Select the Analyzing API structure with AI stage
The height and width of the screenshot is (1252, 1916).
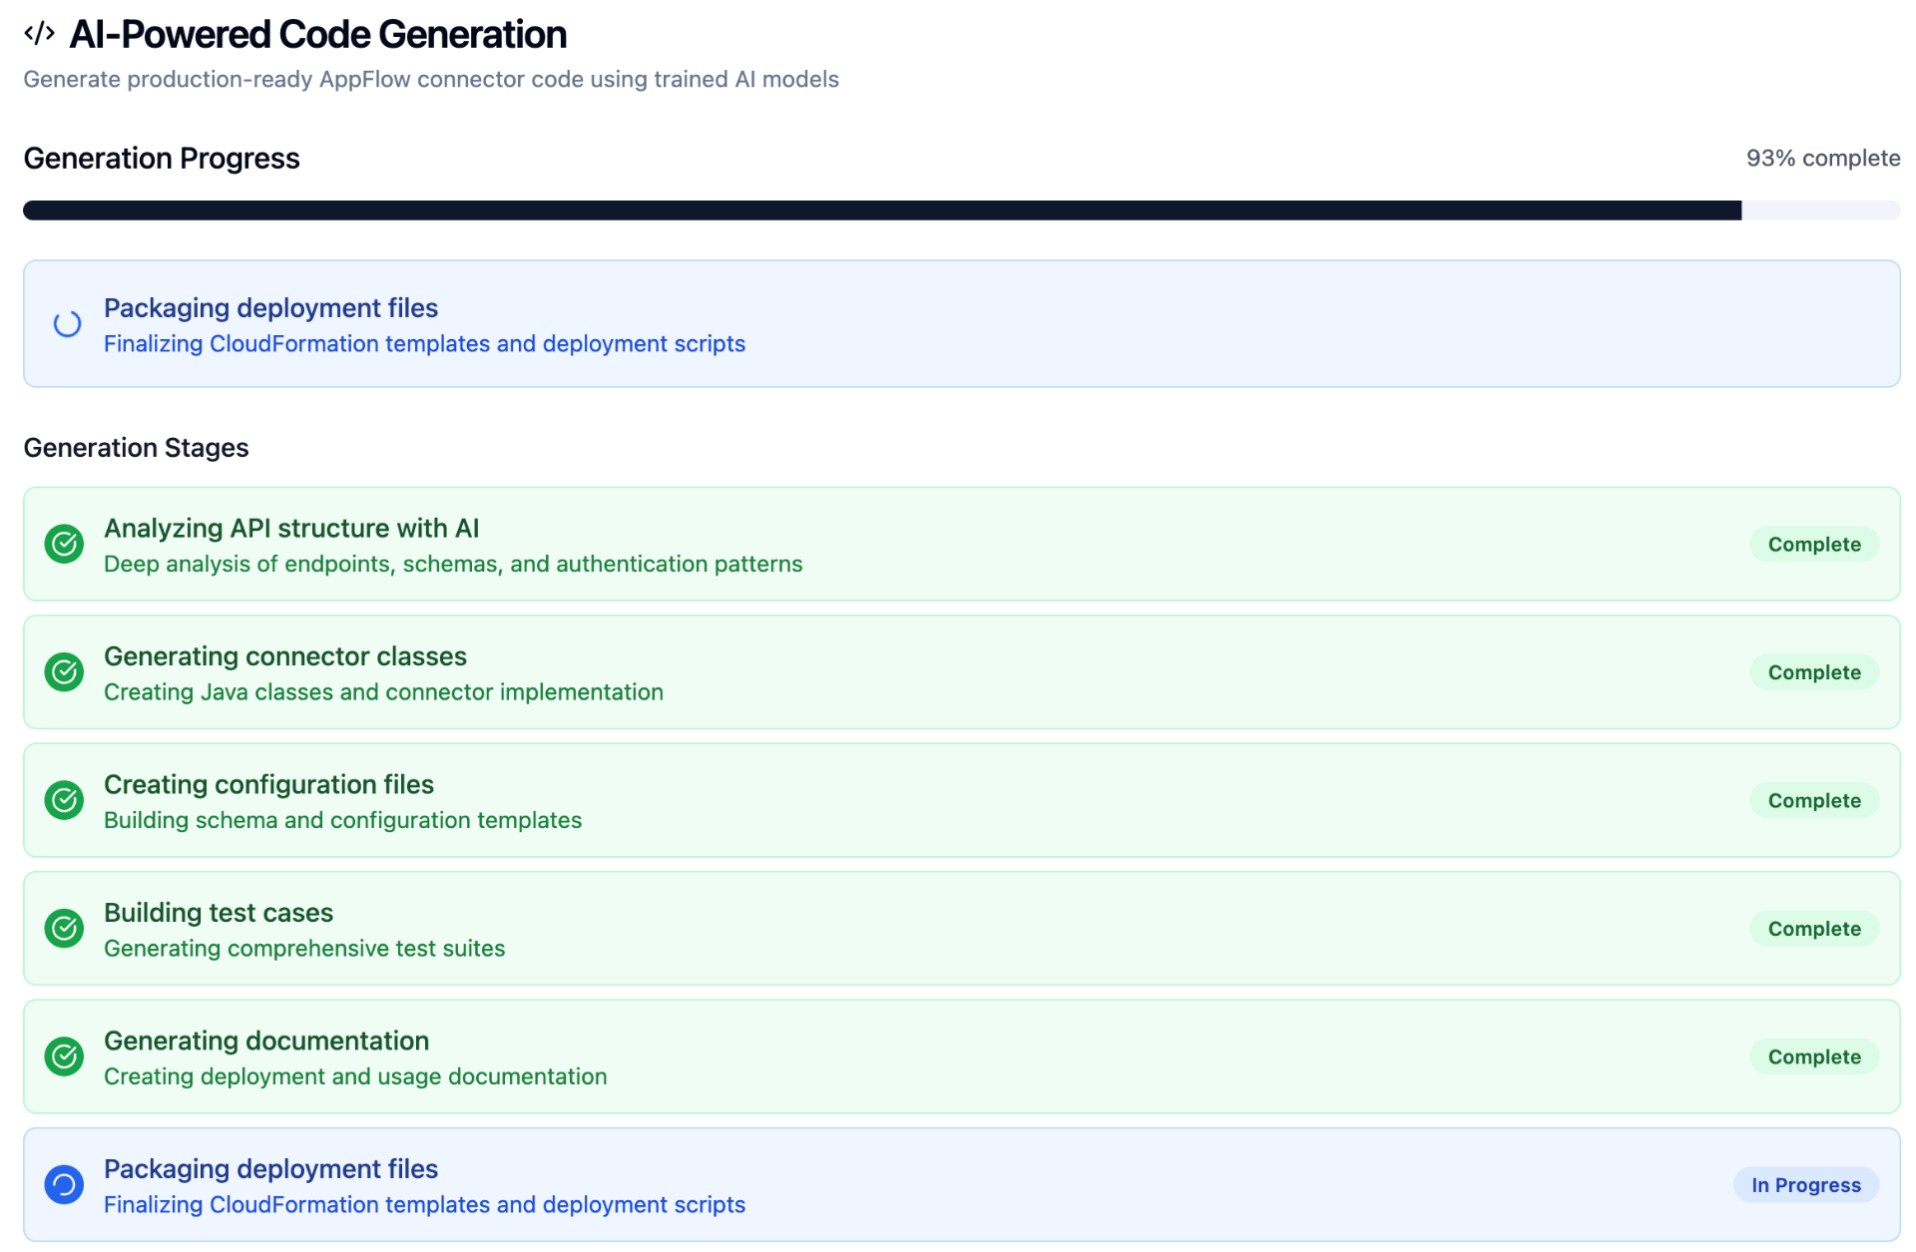[958, 544]
